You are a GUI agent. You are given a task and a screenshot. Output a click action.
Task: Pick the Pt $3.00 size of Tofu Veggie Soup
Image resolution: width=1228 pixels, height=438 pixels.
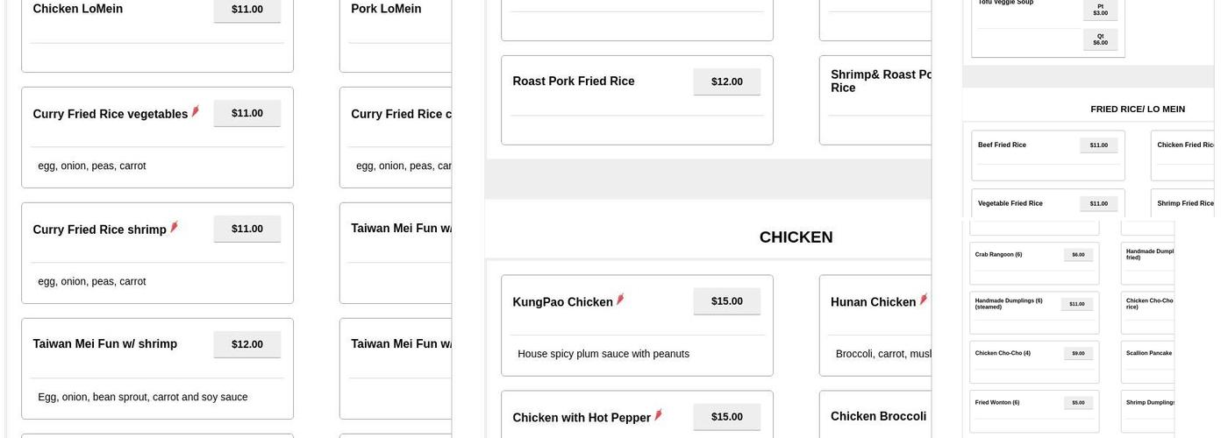coord(1100,10)
